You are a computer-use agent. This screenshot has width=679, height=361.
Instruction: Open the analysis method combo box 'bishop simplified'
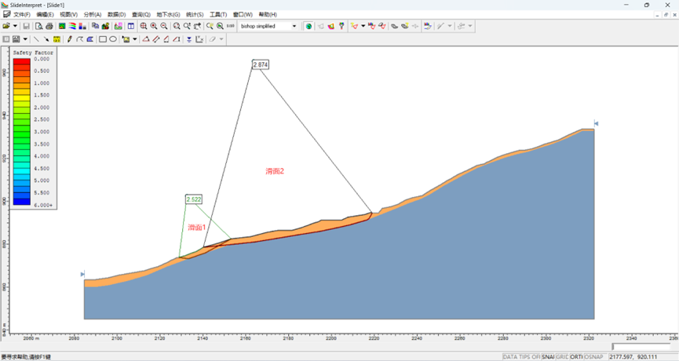pyautogui.click(x=268, y=26)
